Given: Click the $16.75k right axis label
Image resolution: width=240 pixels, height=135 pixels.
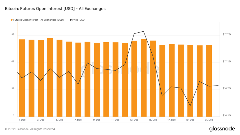Looking at the screenshot, I should [x=227, y=89].
